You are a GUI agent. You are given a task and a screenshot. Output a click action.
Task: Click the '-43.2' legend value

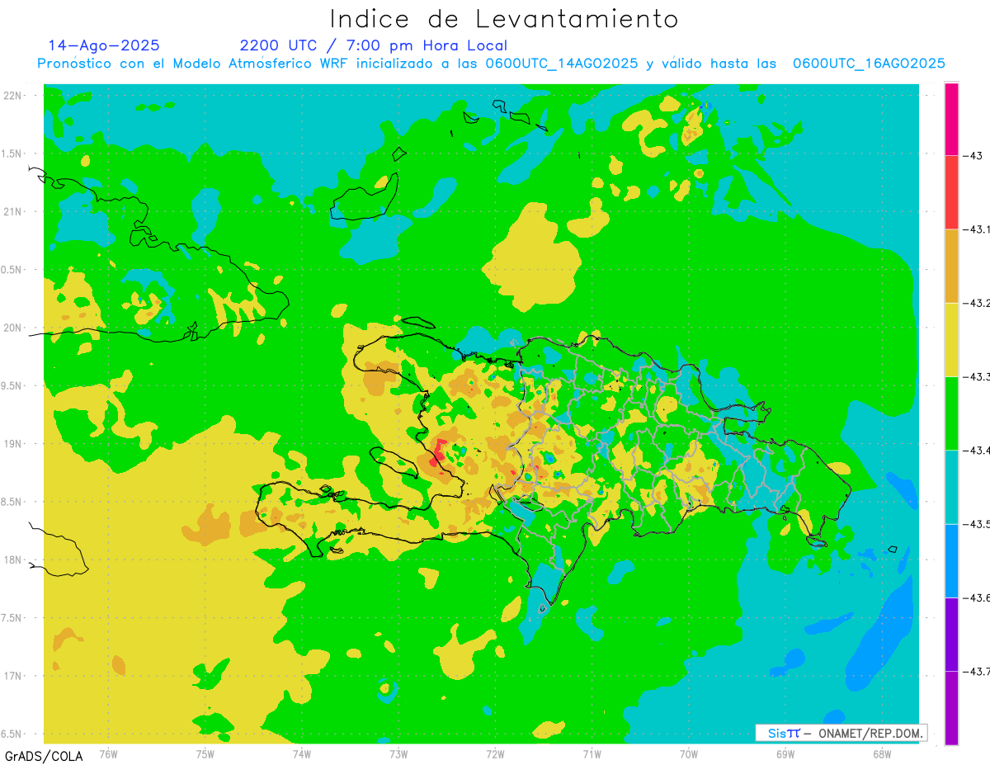click(976, 303)
